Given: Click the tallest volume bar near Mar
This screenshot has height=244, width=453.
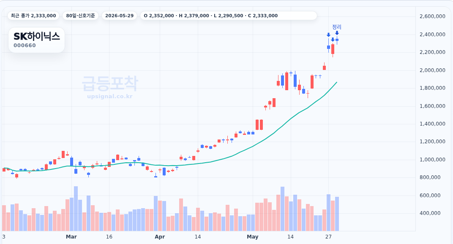Looking at the screenshot, I should point(76,209).
